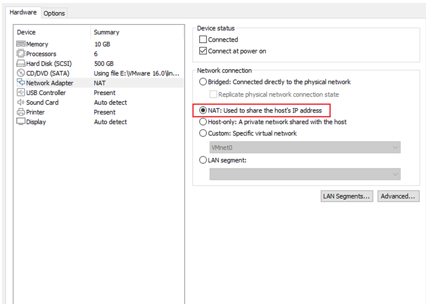Select the Hard Disk (SCSI) label

point(49,64)
